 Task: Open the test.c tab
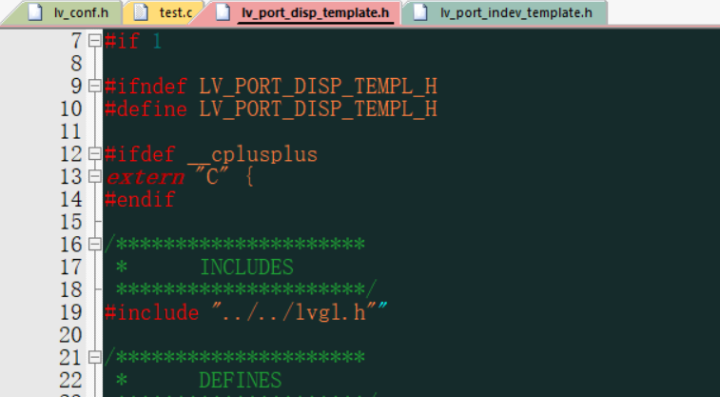176,13
